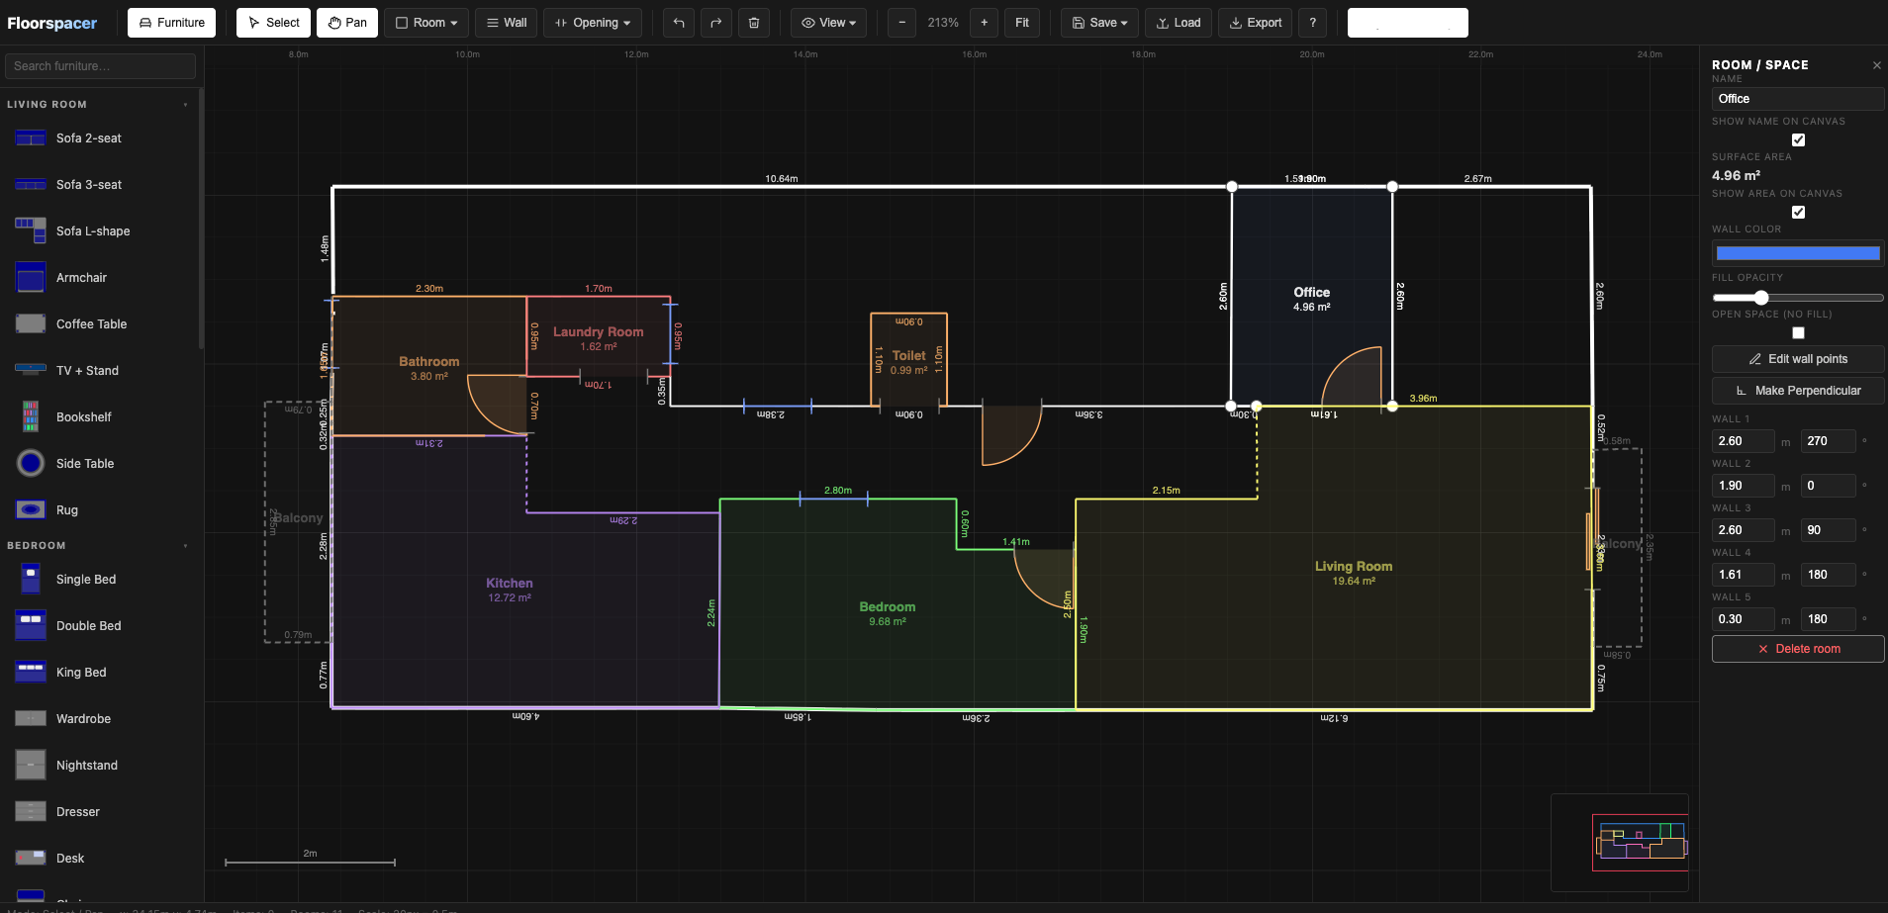Select the Kitchen room label
This screenshot has height=913, width=1888.
click(x=510, y=584)
